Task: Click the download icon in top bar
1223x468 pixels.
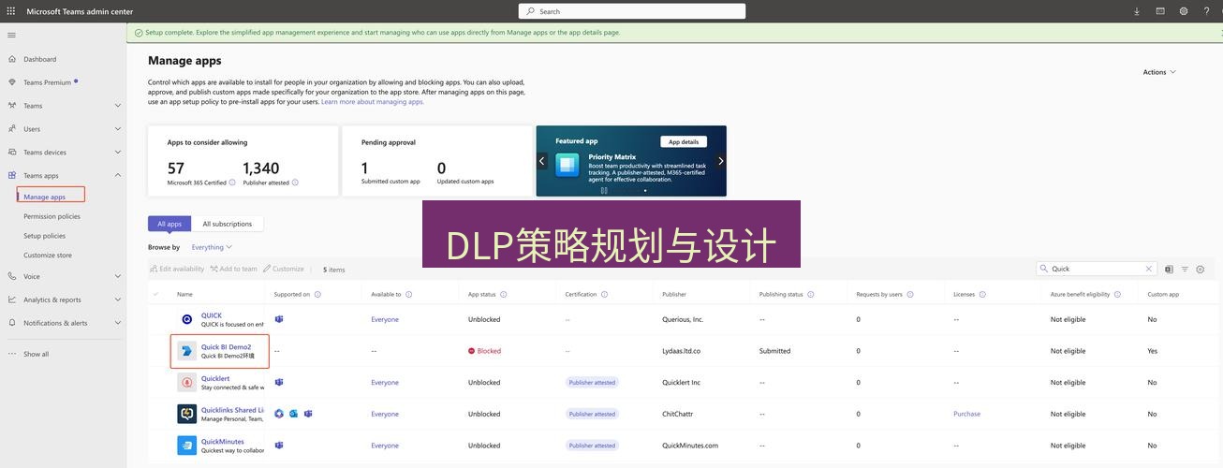Action: tap(1137, 11)
